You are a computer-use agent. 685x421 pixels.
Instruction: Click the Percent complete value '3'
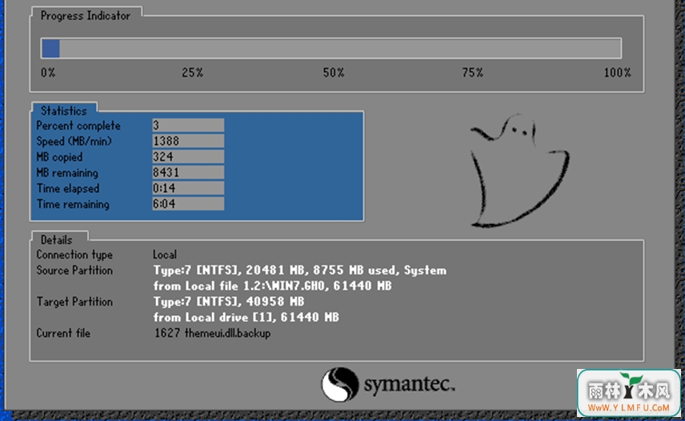[188, 126]
